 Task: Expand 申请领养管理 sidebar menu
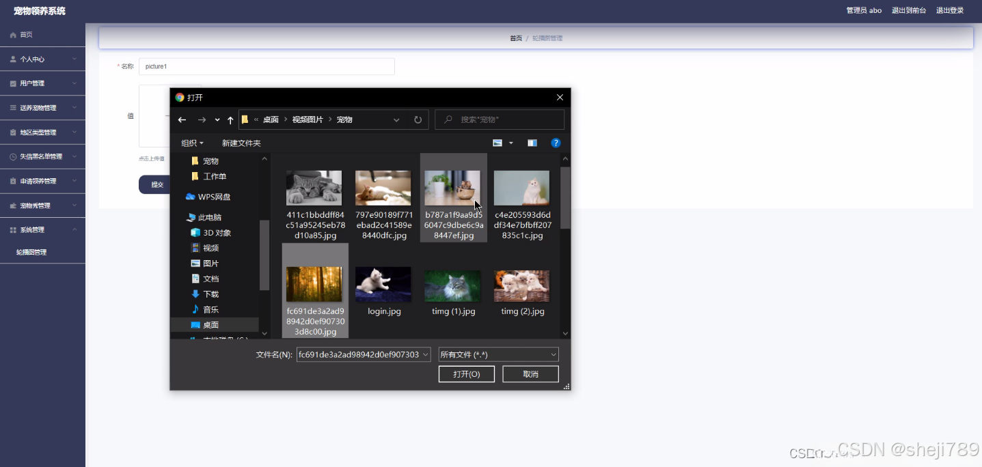pyautogui.click(x=42, y=181)
